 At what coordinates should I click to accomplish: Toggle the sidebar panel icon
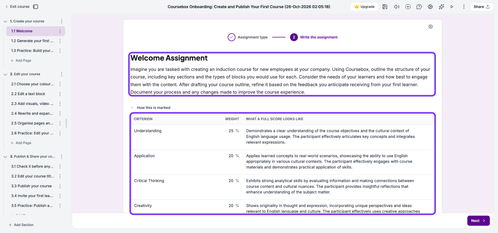tap(36, 7)
